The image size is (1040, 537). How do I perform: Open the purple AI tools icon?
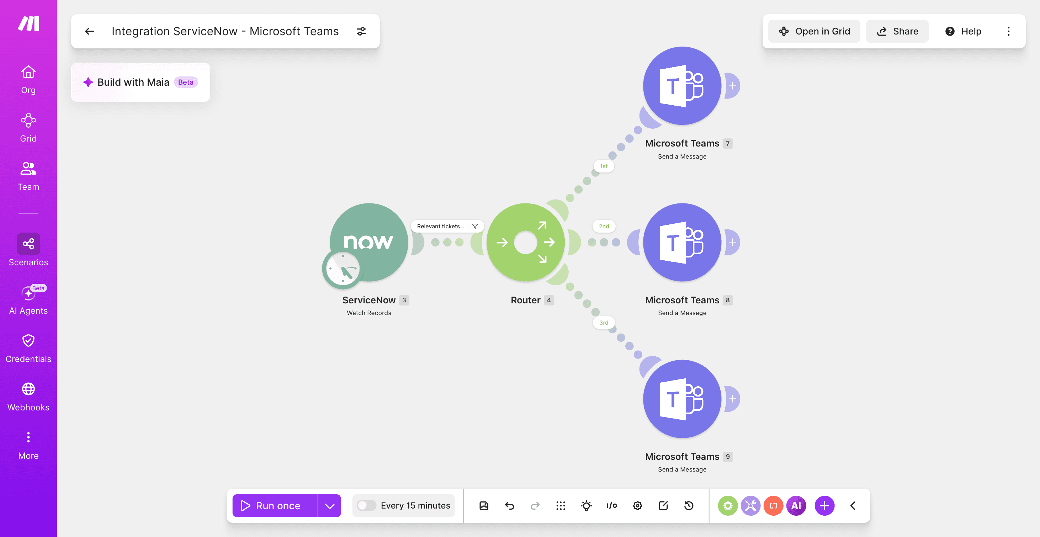[796, 505]
